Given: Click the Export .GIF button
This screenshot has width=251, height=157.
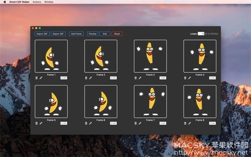Looking at the screenshot, I should 58,34.
